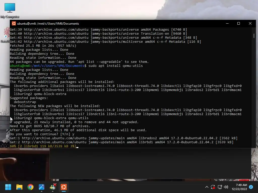Click the yellow '60% [2 librbd1' progress line
The width and height of the screenshot is (258, 193).
point(43,146)
